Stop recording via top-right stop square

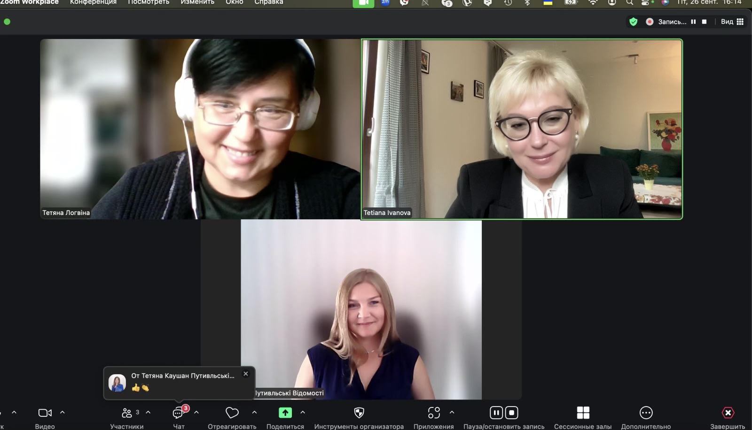704,22
